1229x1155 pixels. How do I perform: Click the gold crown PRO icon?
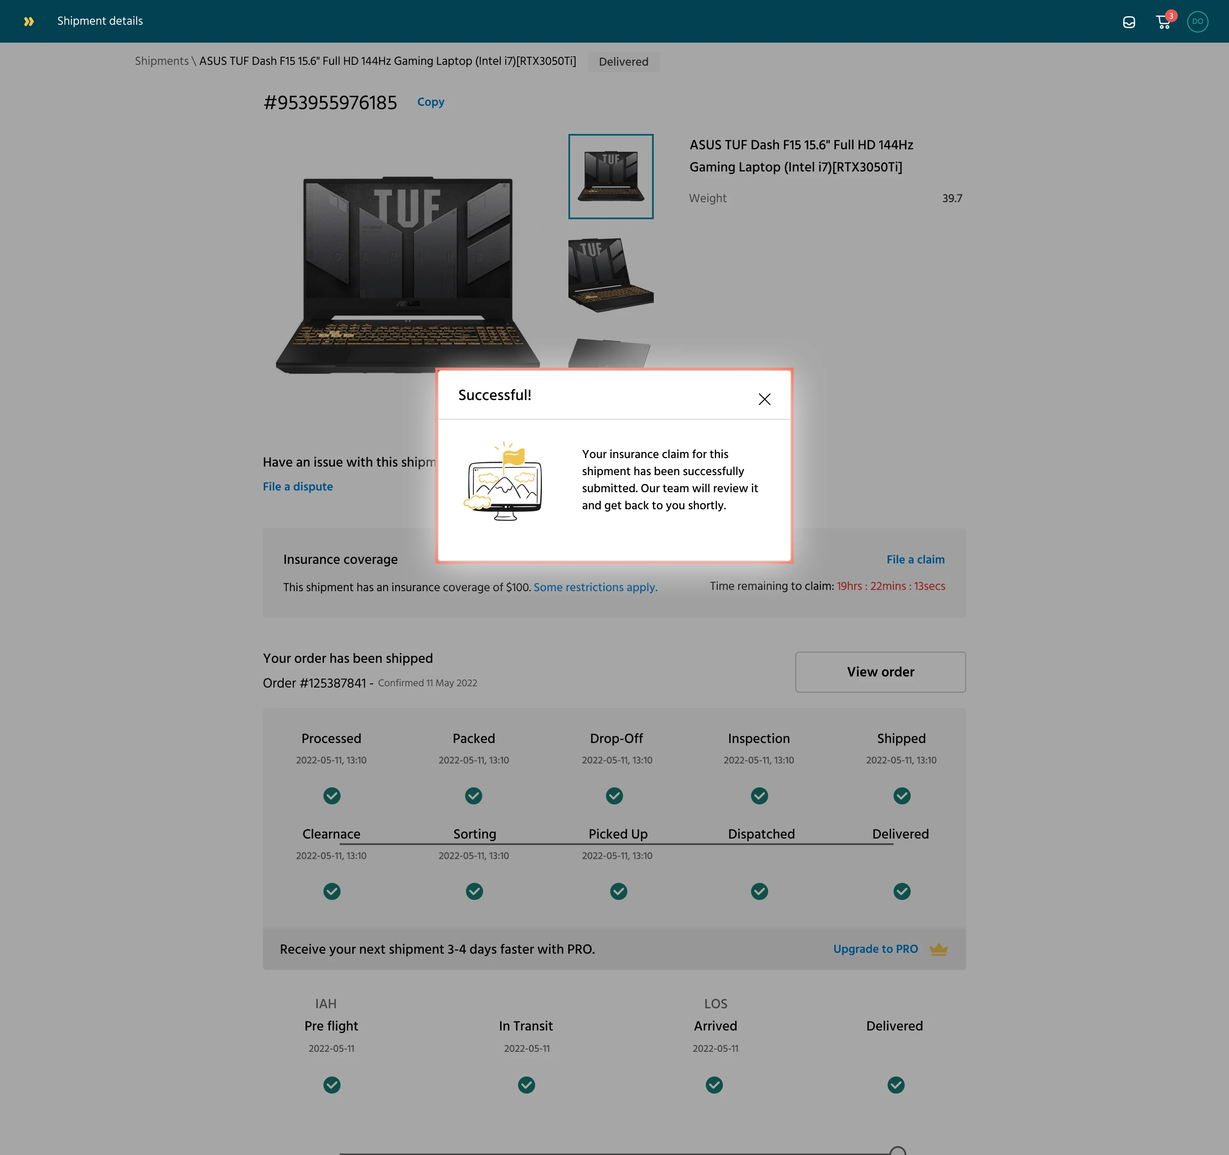(x=938, y=949)
